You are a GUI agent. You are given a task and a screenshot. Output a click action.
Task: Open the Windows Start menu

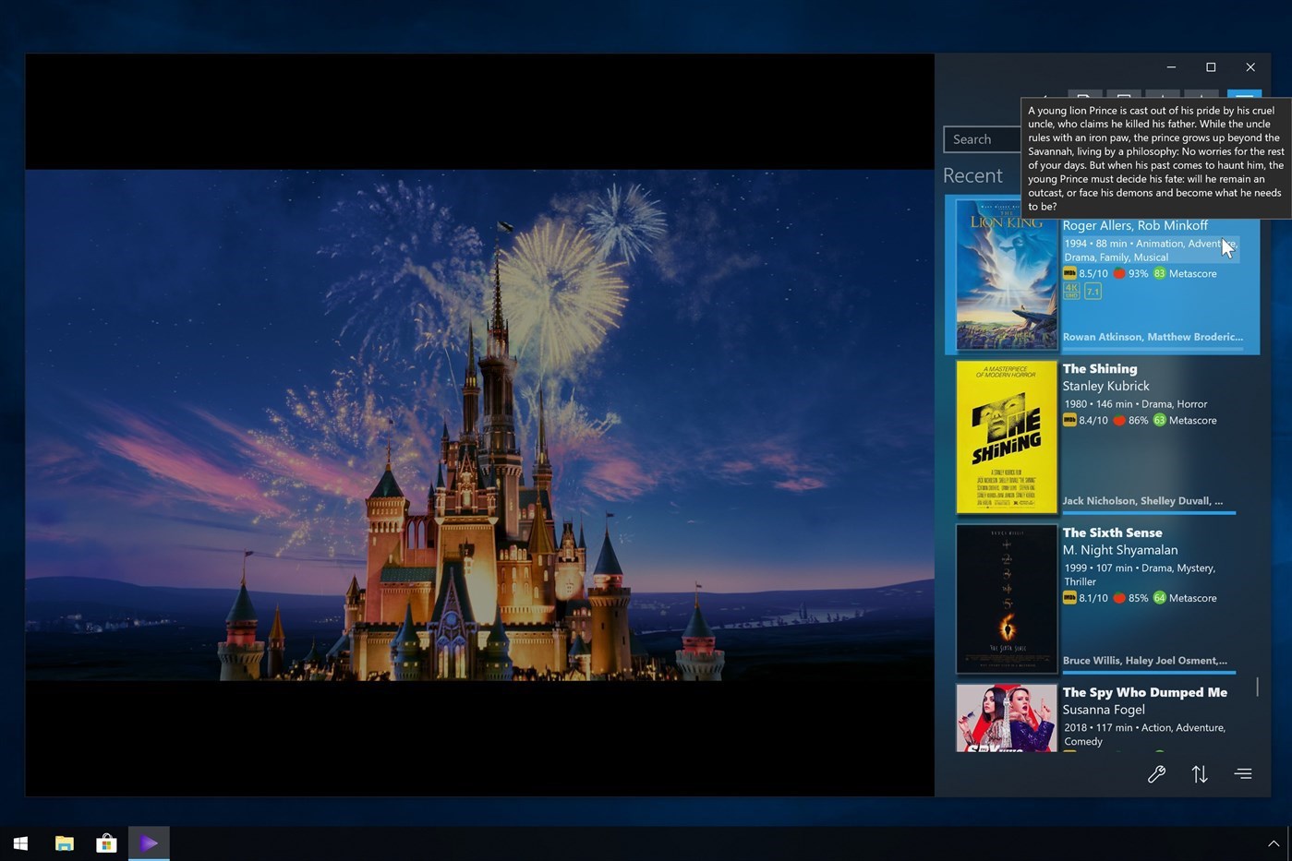(19, 843)
